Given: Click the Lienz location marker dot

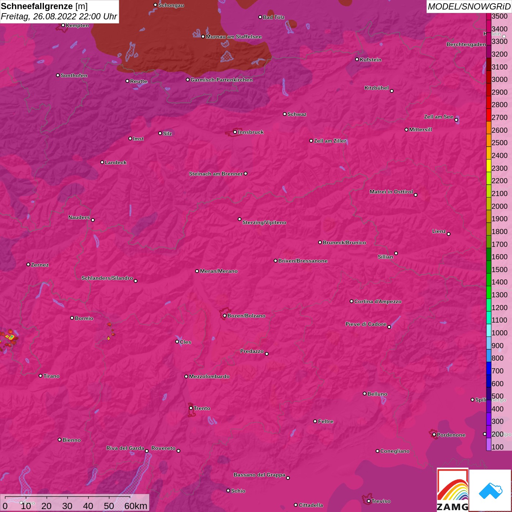Looking at the screenshot, I should coord(449,234).
